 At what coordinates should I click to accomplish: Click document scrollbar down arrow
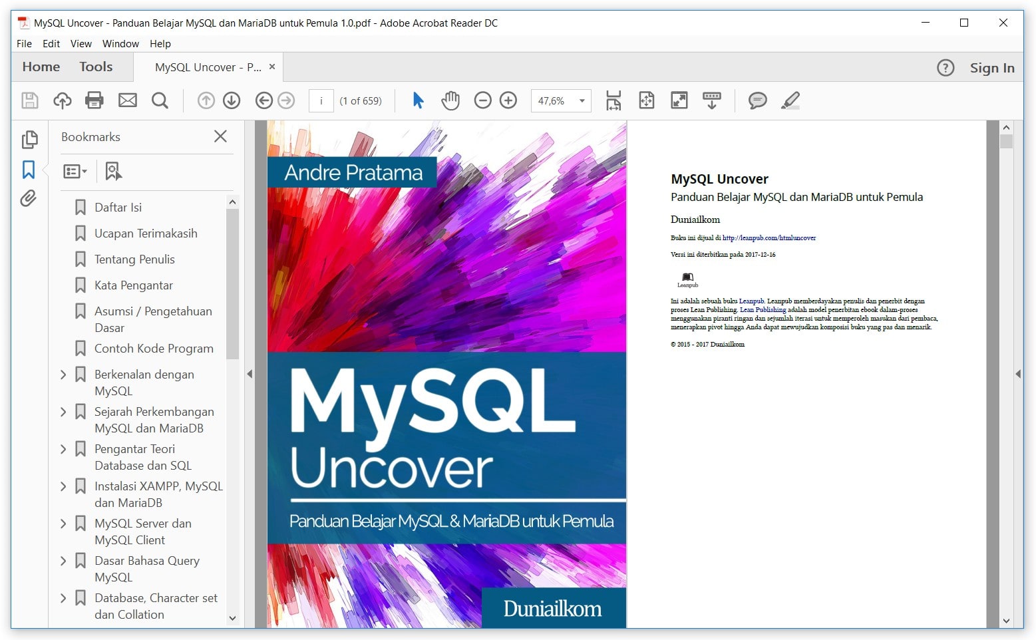point(1006,621)
